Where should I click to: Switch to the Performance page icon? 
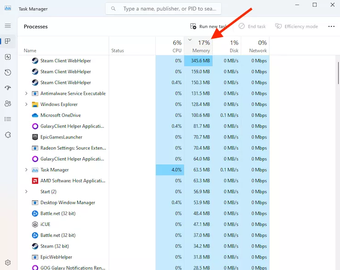pyautogui.click(x=8, y=57)
